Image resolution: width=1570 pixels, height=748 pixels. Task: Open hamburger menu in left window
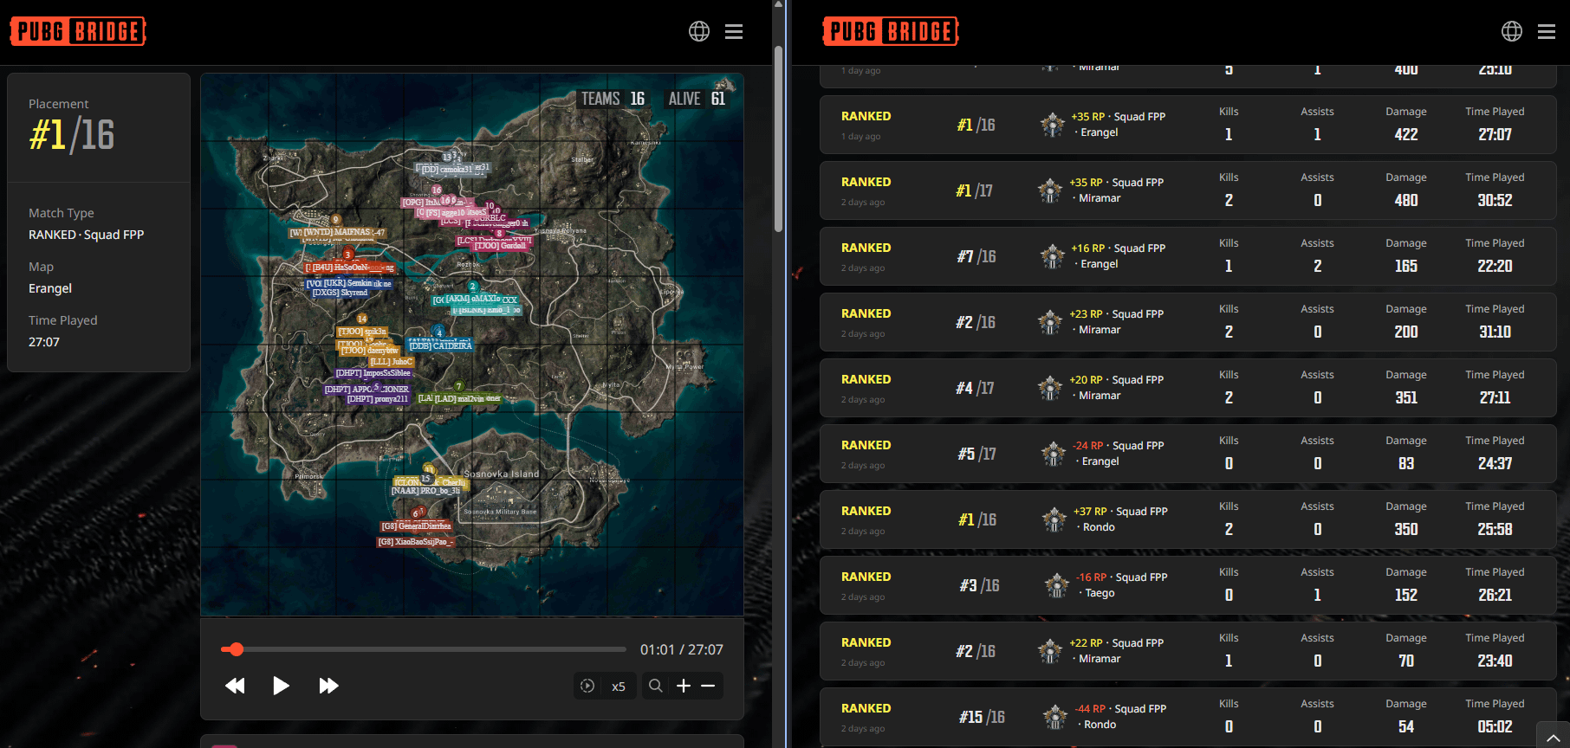tap(734, 31)
